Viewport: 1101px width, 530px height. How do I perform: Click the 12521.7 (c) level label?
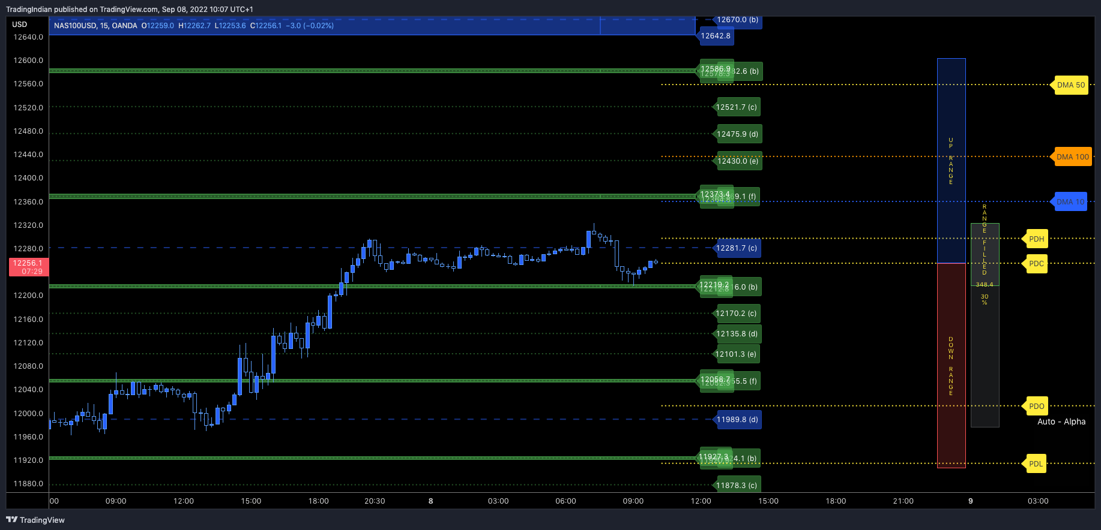[x=737, y=107]
